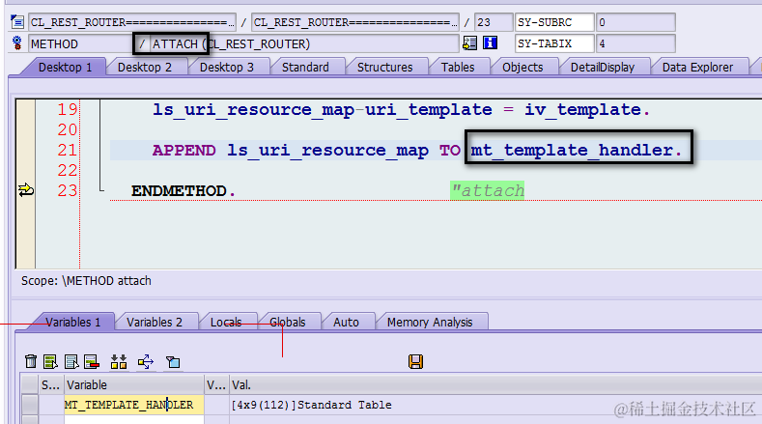The height and width of the screenshot is (424, 762).
Task: Click line number 21 in the gutter
Action: click(67, 150)
